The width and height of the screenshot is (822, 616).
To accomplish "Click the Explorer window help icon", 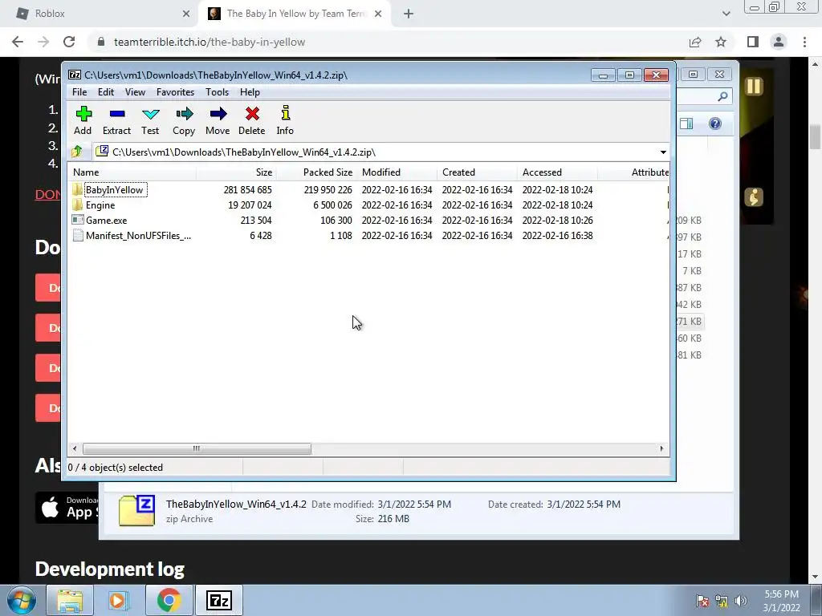I will tap(715, 124).
